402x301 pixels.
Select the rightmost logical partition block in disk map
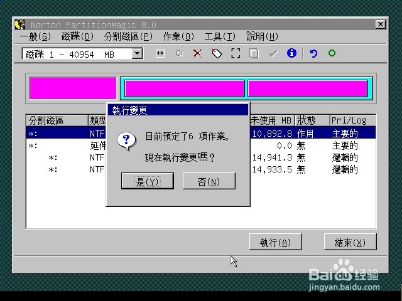coord(308,88)
